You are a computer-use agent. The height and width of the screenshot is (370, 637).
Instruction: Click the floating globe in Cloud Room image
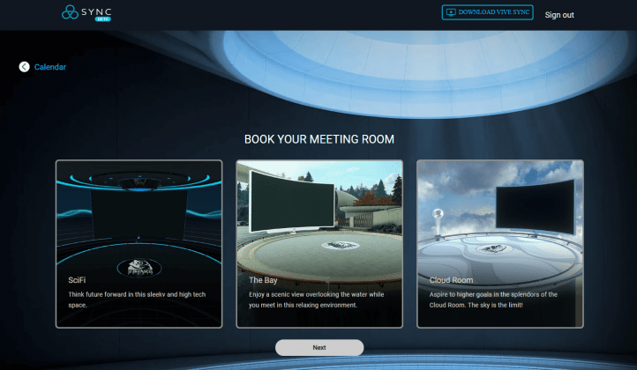click(436, 213)
